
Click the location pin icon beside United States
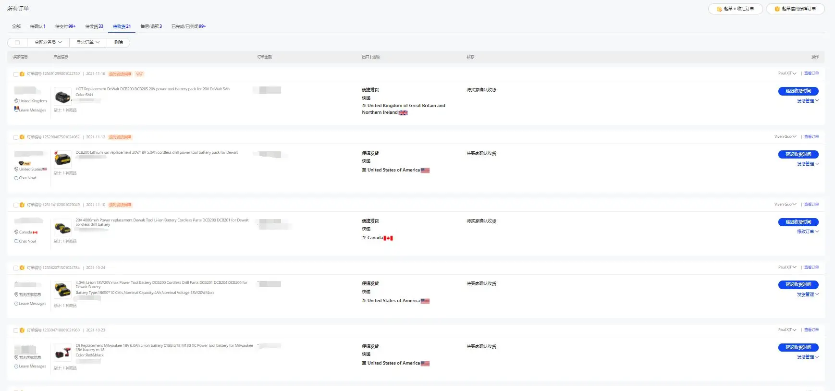[16, 169]
